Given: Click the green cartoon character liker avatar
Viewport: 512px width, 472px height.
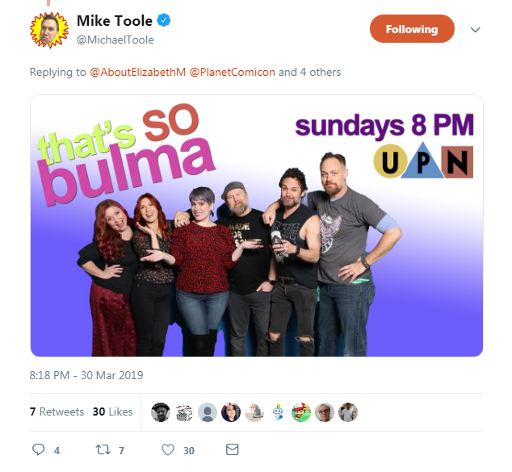Looking at the screenshot, I should coord(301,412).
